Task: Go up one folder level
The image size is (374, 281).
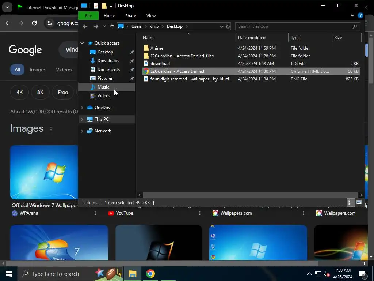Action: [x=112, y=26]
